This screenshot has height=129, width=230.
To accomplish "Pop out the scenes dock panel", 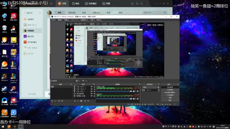I will (71, 84).
